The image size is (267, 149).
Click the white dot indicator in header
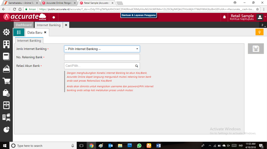[x=54, y=17]
